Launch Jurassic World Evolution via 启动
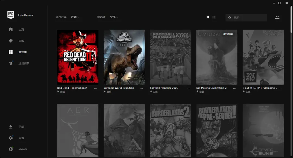 coord(107,92)
